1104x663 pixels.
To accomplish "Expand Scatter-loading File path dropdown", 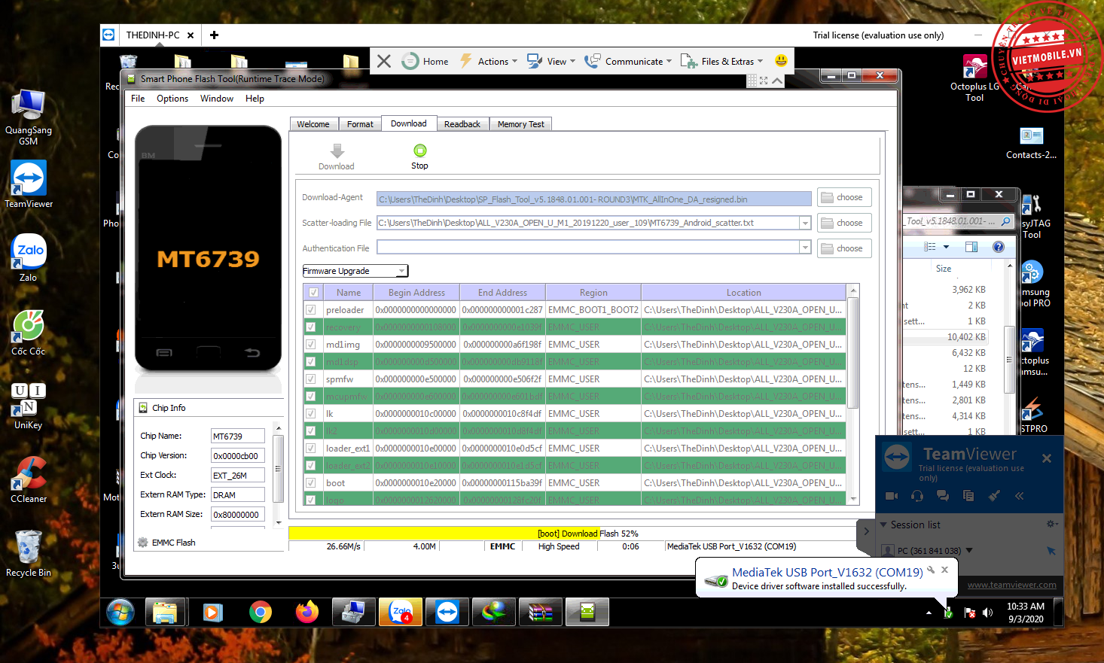I will 805,223.
